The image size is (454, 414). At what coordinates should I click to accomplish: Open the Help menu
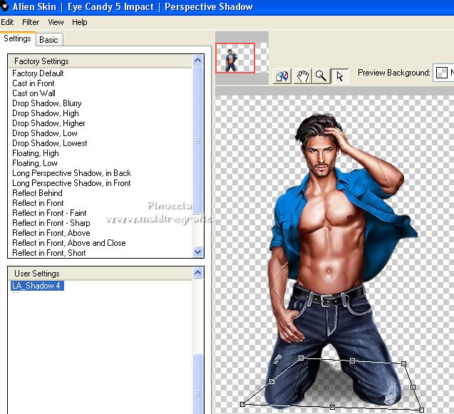click(80, 22)
